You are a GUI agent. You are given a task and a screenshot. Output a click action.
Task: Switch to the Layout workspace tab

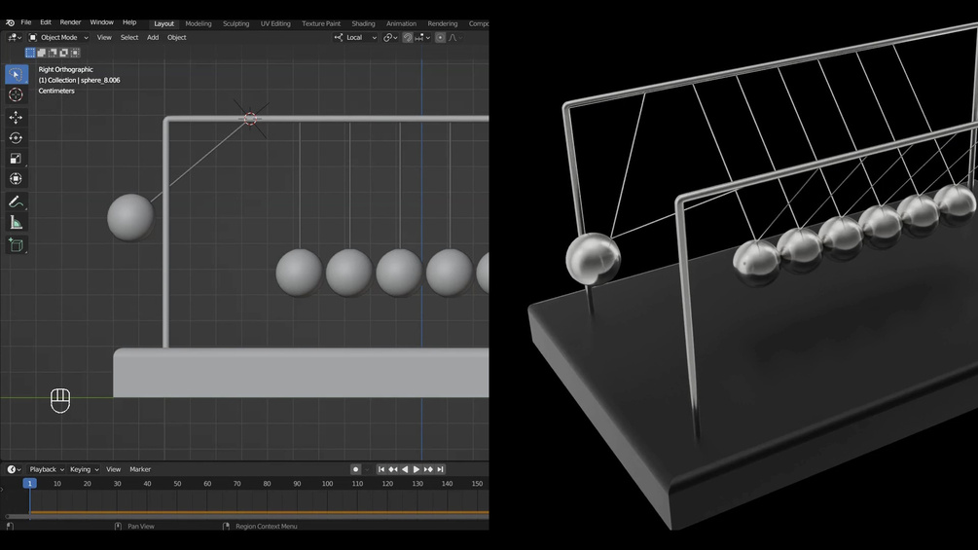(164, 23)
